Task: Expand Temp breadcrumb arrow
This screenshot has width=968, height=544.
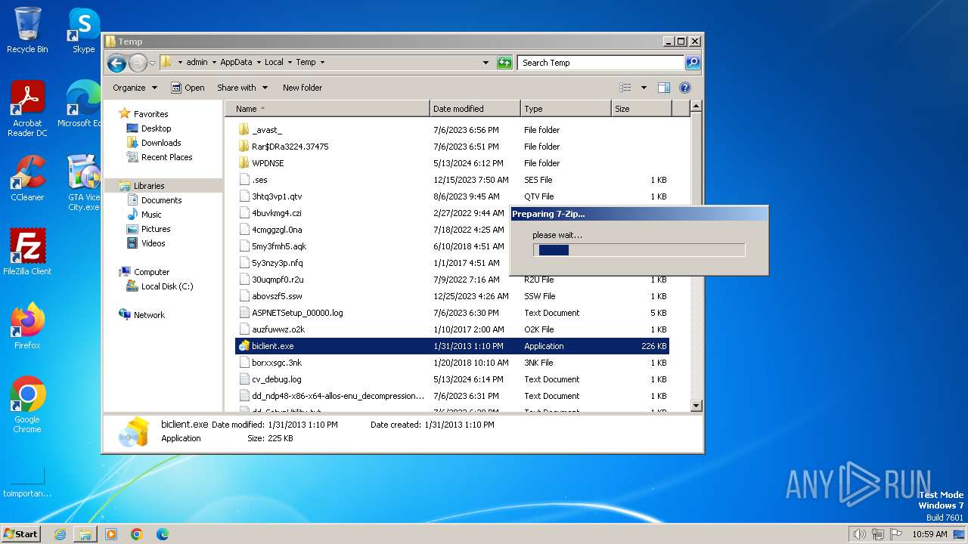Action: [x=322, y=63]
